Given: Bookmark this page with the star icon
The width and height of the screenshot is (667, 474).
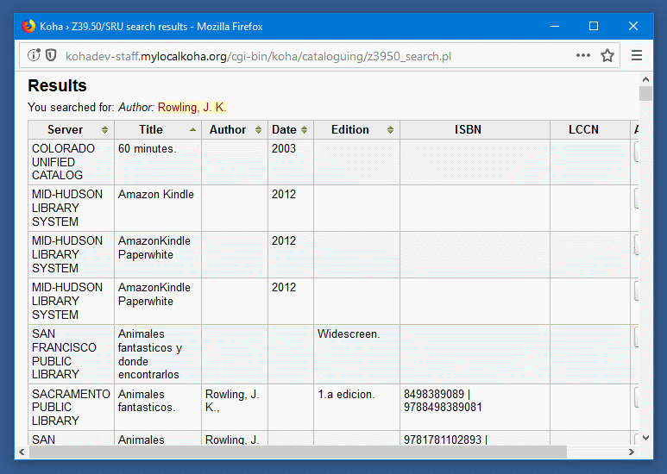Looking at the screenshot, I should (x=607, y=56).
